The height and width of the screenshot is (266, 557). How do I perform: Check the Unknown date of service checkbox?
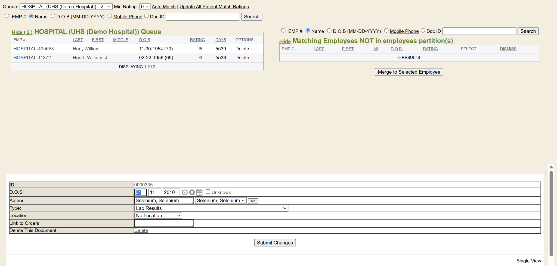pyautogui.click(x=208, y=192)
